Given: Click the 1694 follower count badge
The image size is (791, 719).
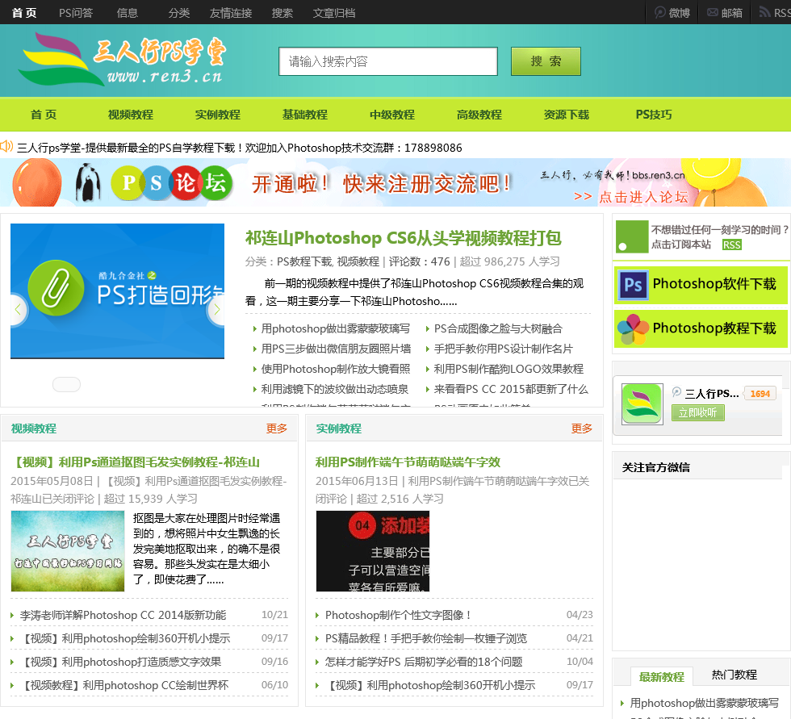Looking at the screenshot, I should tap(760, 394).
